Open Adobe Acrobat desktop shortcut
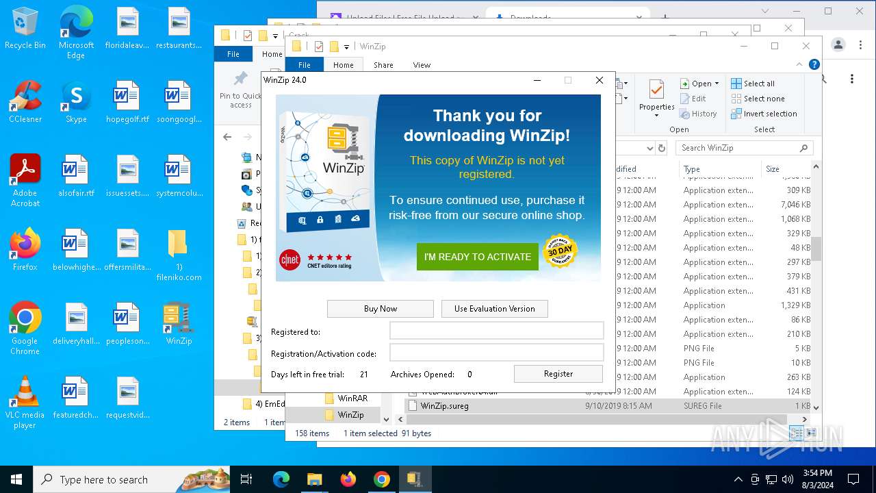The height and width of the screenshot is (493, 876). click(x=25, y=181)
